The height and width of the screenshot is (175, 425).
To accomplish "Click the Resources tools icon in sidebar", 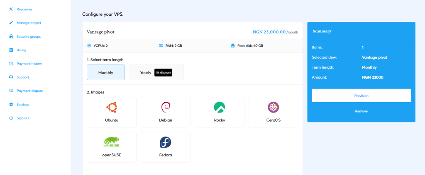I will (11, 9).
